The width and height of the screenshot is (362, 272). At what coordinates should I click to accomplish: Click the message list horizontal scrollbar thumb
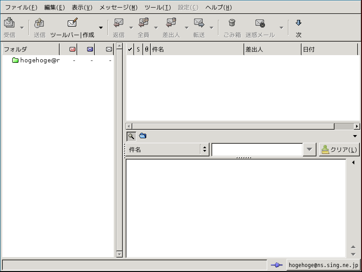(x=233, y=126)
